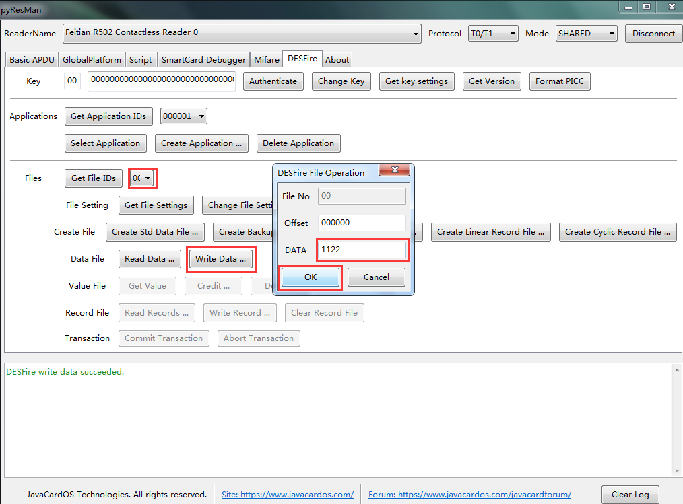This screenshot has height=504, width=683.
Task: Click the Change Key button
Action: (x=341, y=81)
